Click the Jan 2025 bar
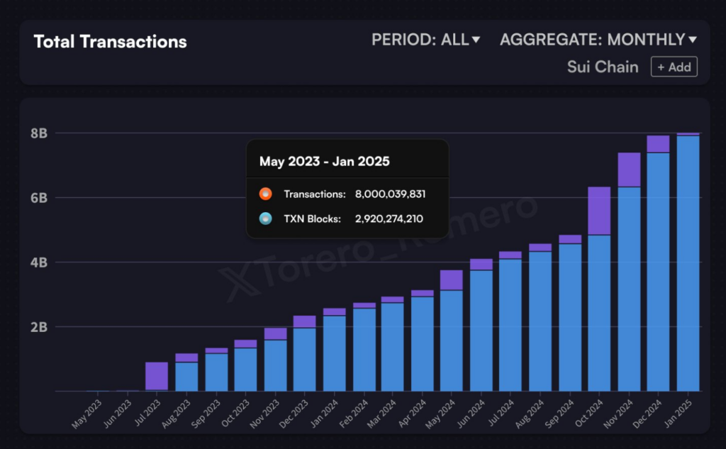Screen dimensions: 726x449 (x=688, y=262)
